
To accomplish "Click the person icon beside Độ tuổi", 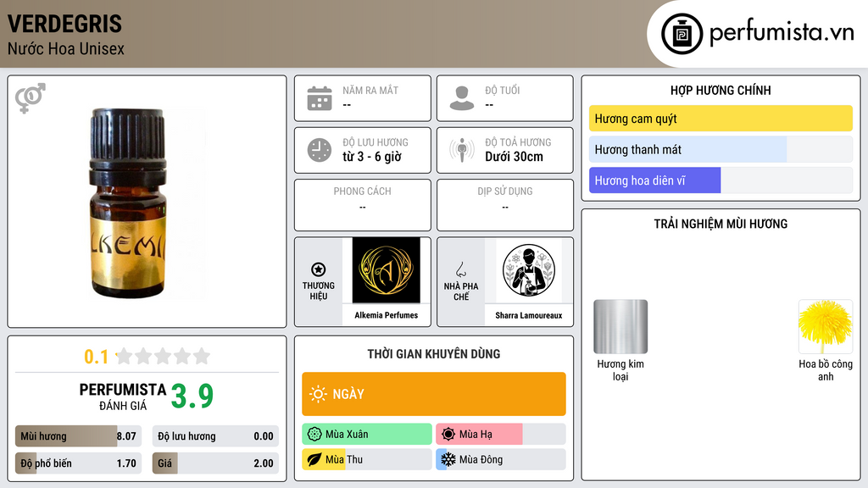I will pos(462,98).
